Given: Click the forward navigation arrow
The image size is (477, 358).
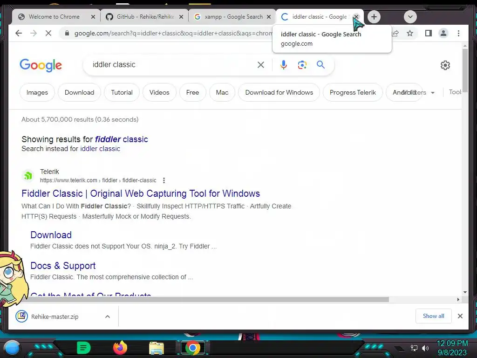Looking at the screenshot, I should tap(34, 33).
